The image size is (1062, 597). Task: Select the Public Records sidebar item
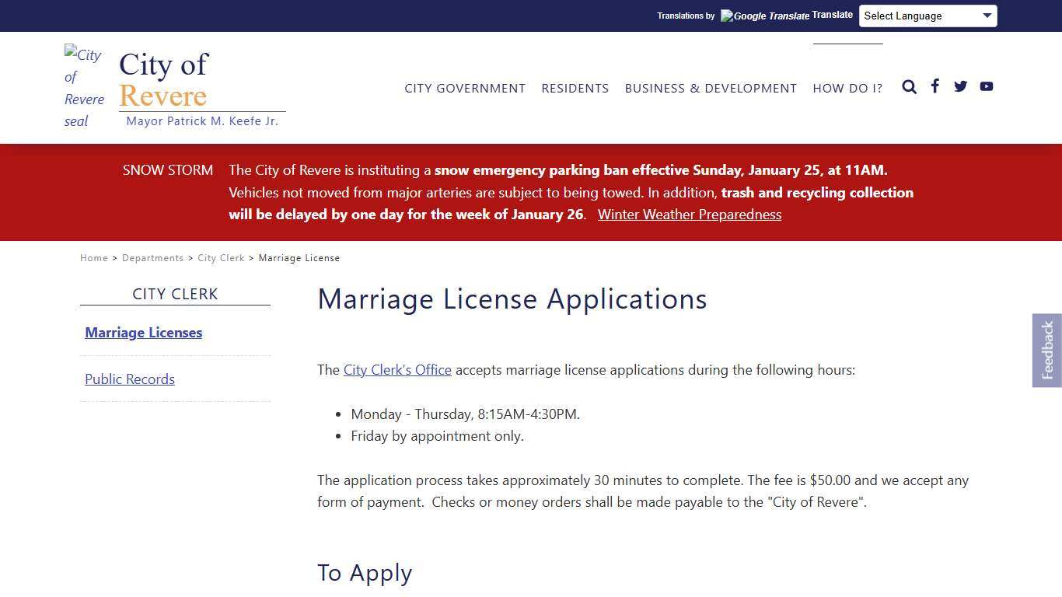tap(129, 379)
